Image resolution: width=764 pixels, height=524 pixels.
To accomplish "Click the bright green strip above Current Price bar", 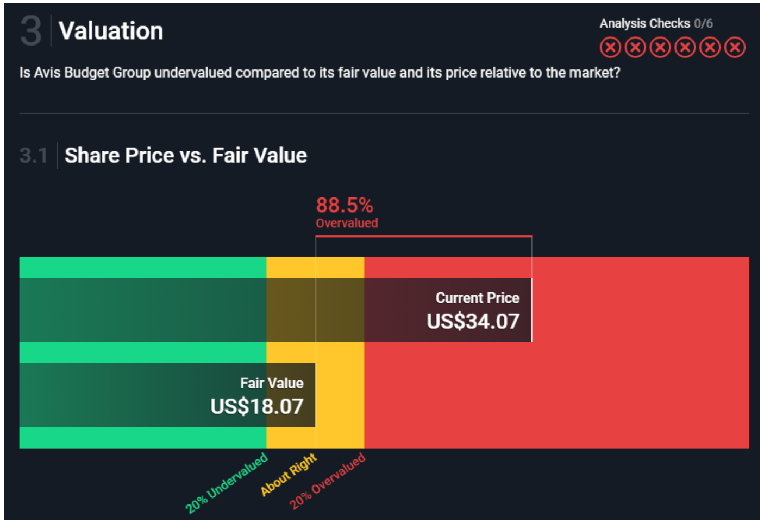I will coord(142,267).
